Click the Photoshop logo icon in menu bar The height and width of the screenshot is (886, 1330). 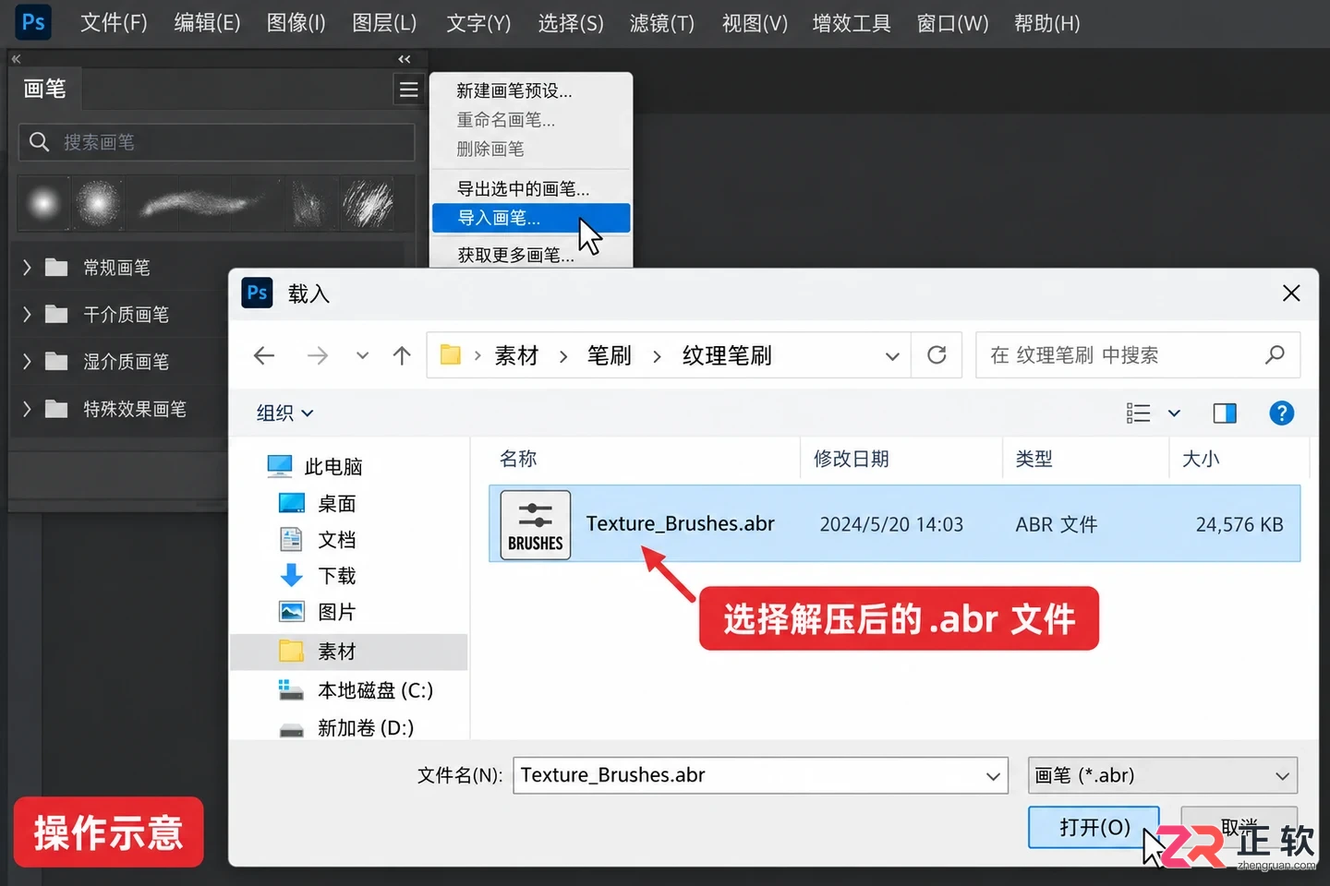[33, 22]
